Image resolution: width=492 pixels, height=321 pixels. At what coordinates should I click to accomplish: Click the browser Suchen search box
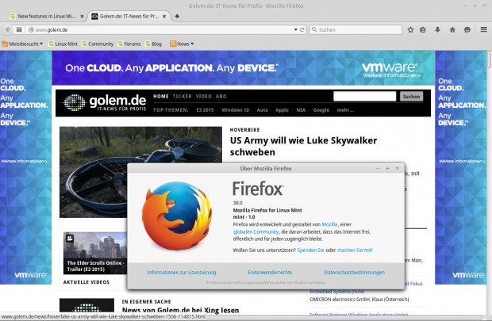tap(356, 30)
